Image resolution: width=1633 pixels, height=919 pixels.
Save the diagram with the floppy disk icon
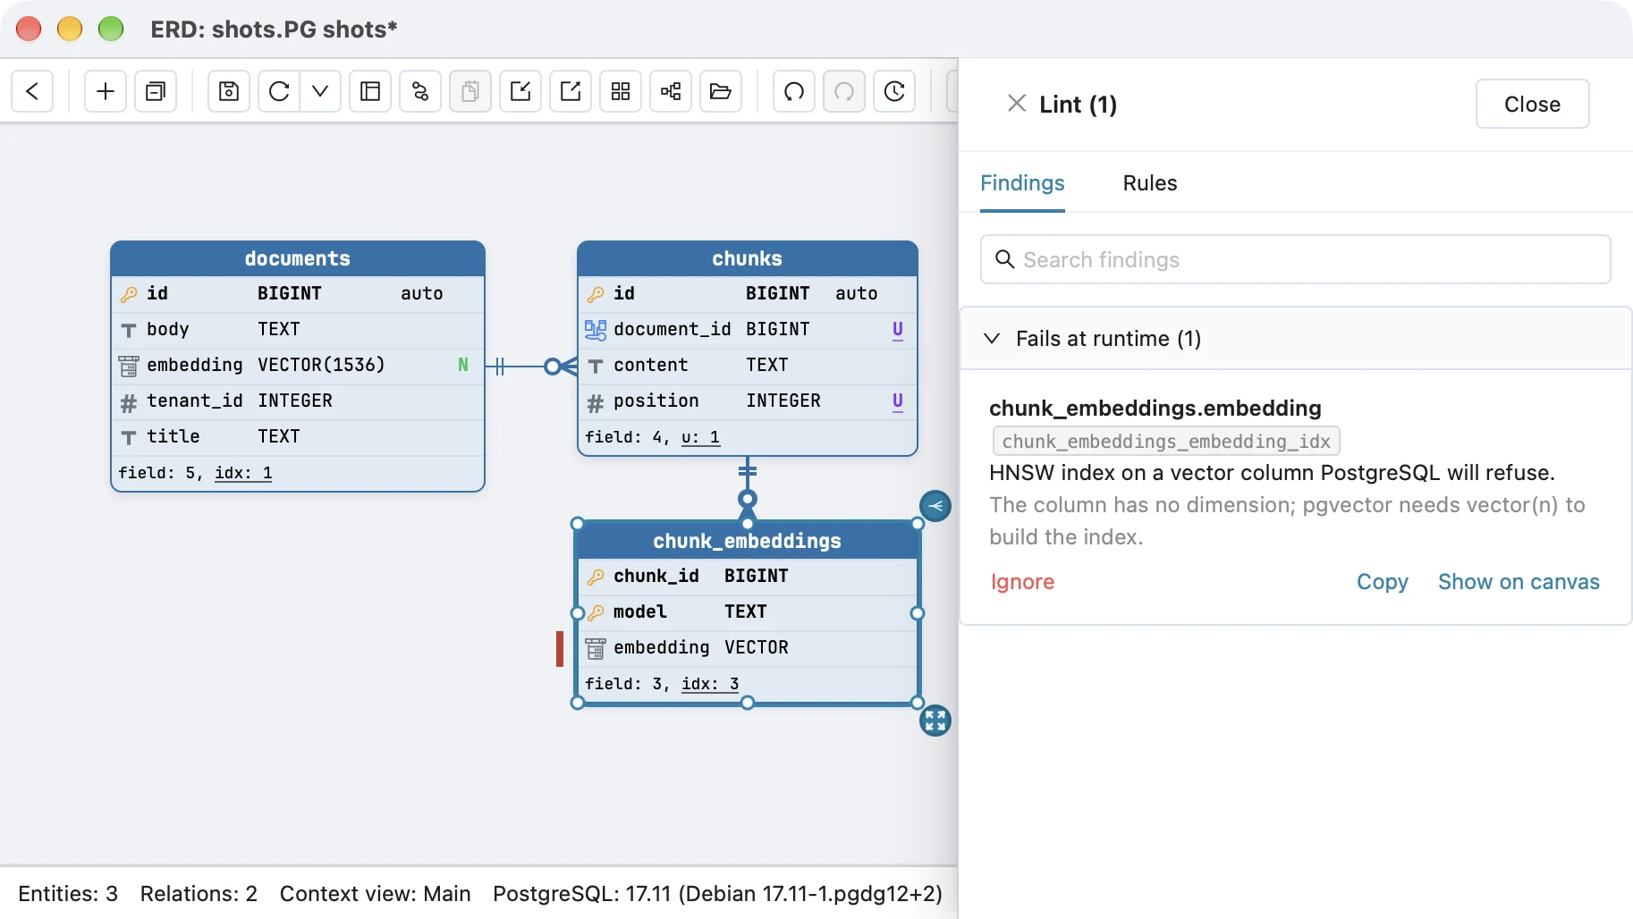229,91
